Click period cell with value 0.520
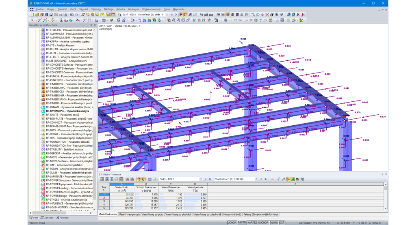 (x=195, y=201)
